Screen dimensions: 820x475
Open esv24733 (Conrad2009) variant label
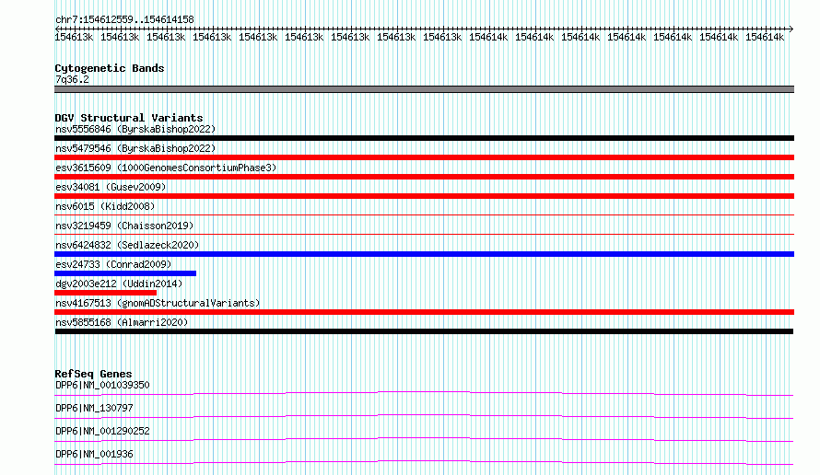coord(113,264)
